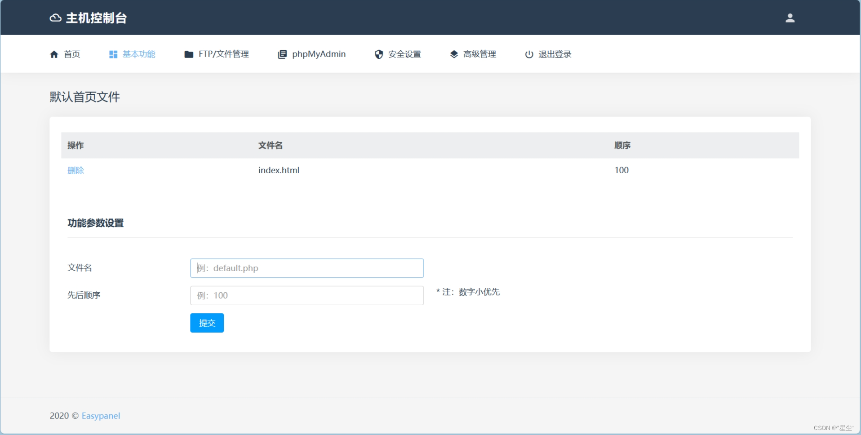Click the home icon beside 首页
This screenshot has height=435, width=861.
54,54
